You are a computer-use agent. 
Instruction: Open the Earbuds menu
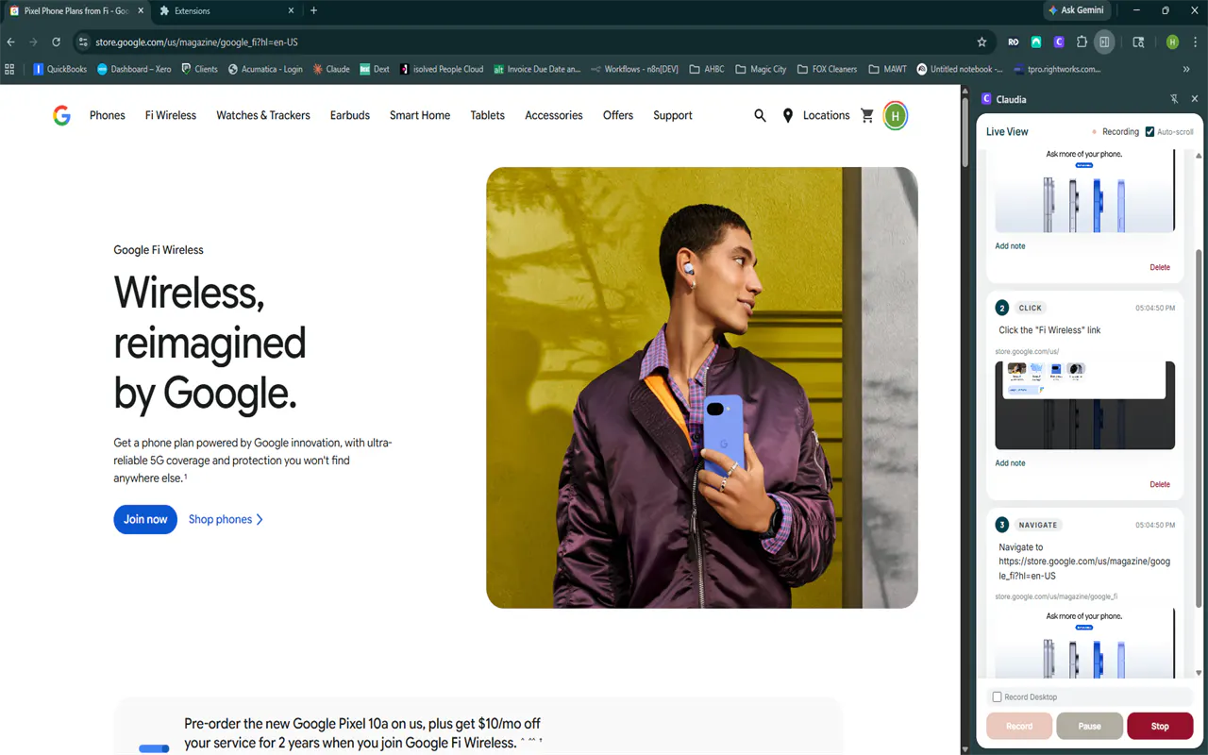click(350, 115)
